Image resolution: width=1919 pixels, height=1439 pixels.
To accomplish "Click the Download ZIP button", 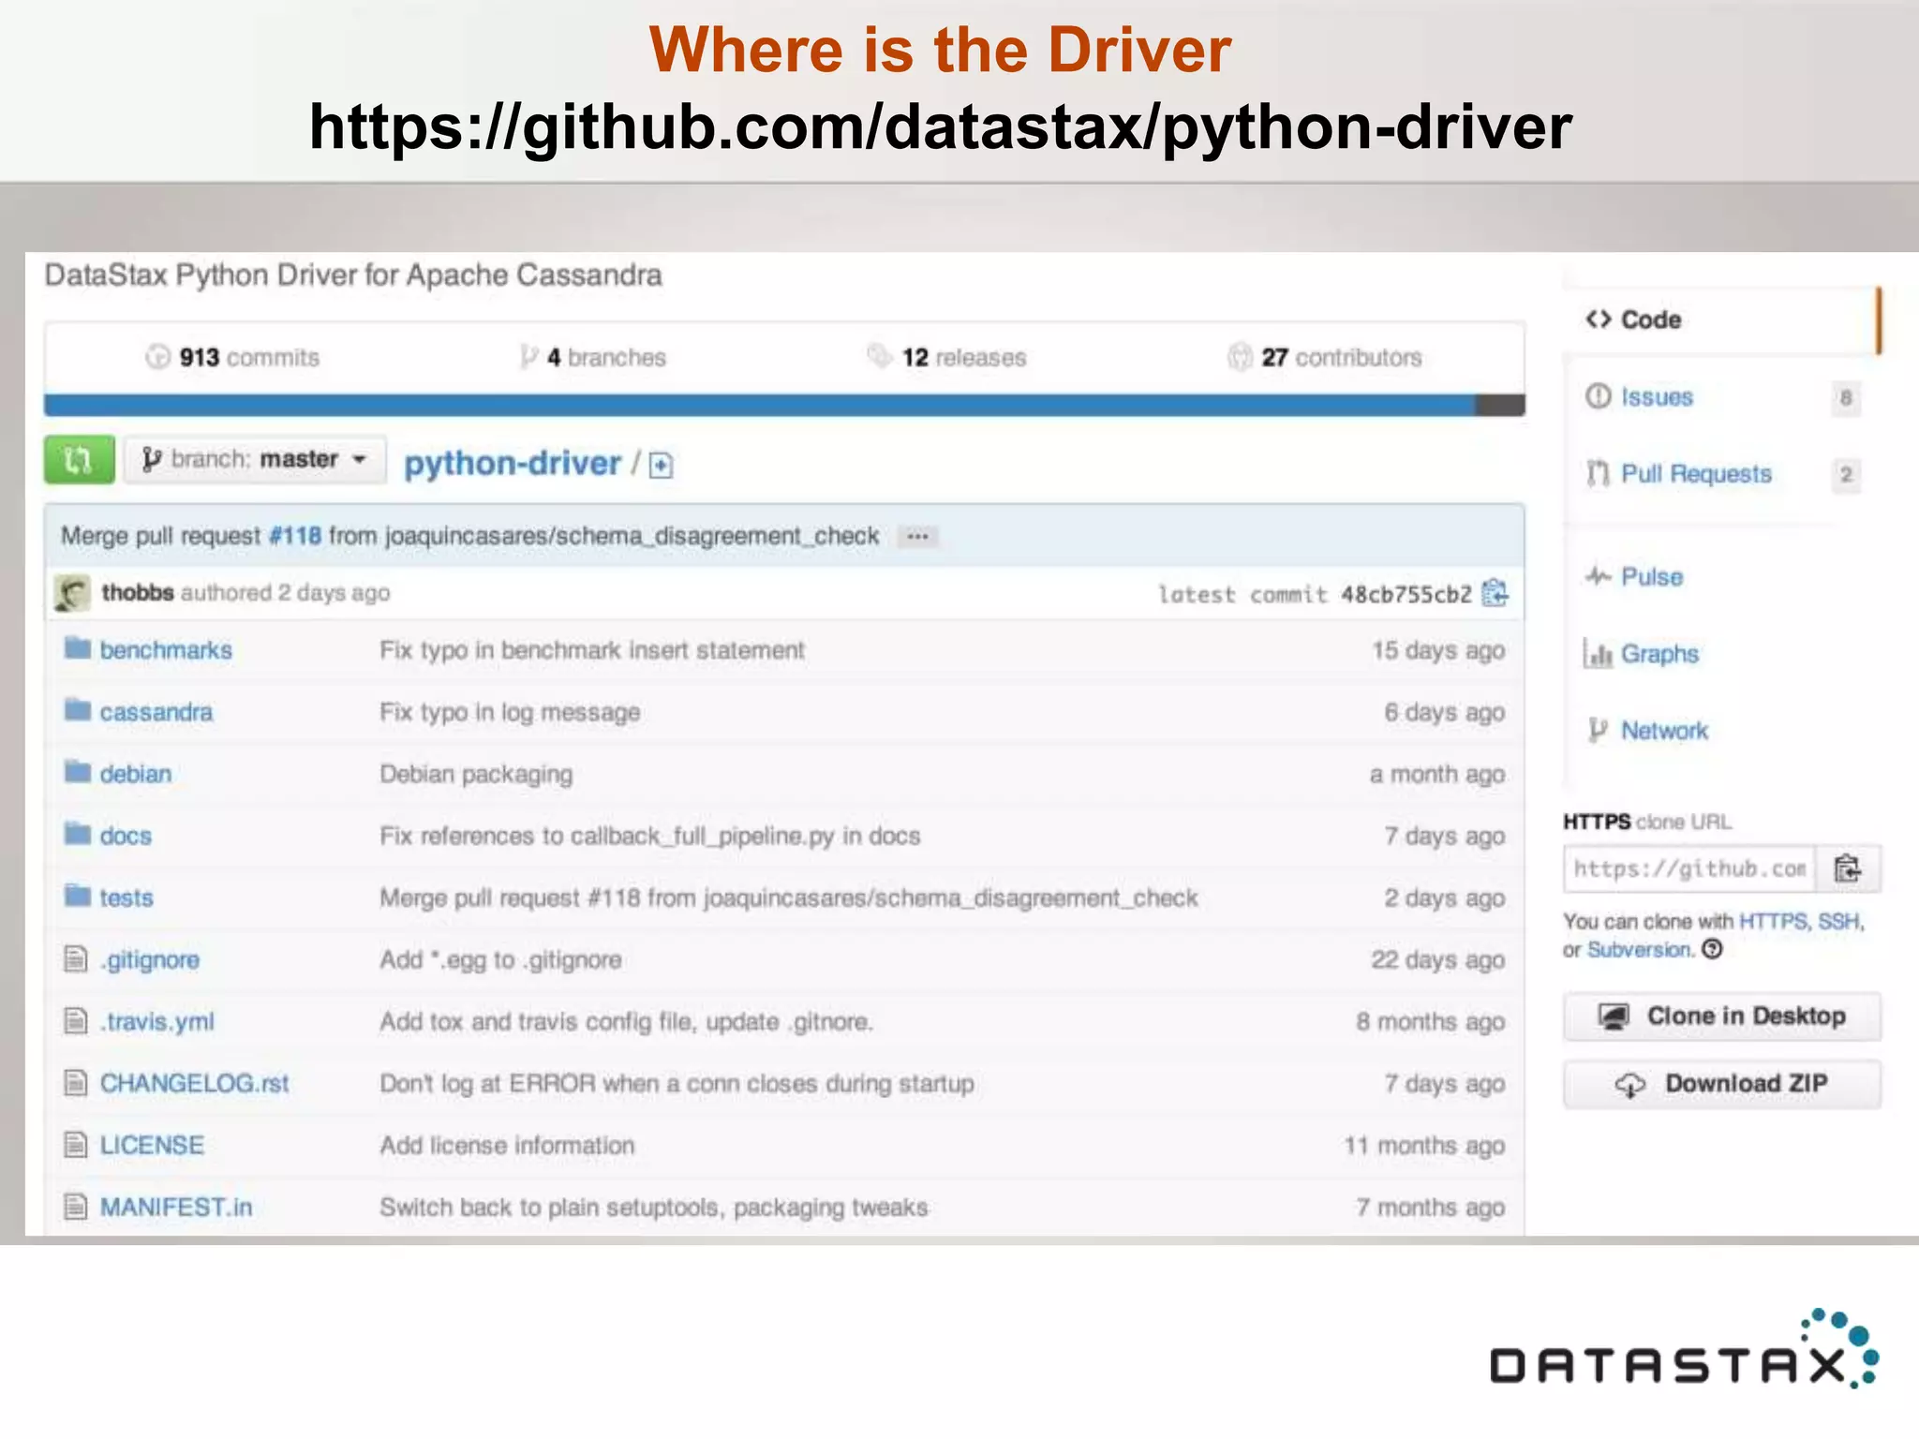I will coord(1721,1084).
